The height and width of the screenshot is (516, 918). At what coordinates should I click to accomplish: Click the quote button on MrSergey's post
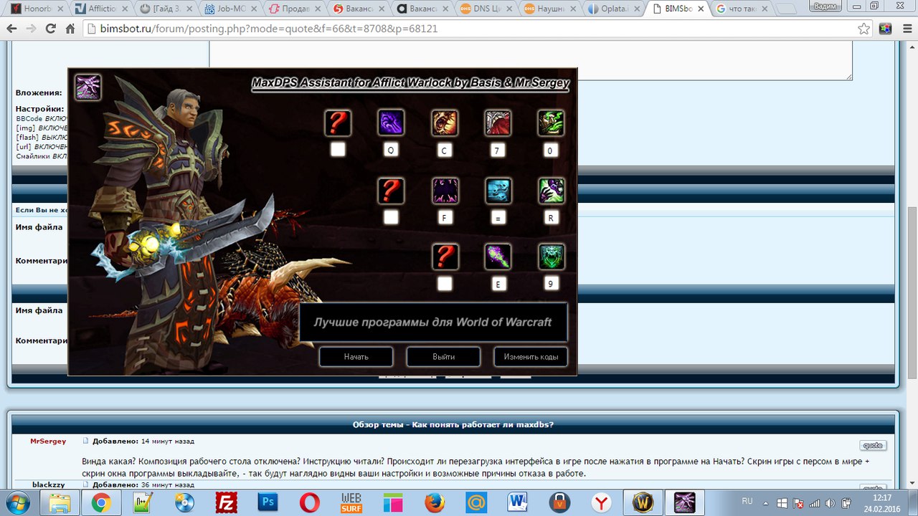coord(873,445)
